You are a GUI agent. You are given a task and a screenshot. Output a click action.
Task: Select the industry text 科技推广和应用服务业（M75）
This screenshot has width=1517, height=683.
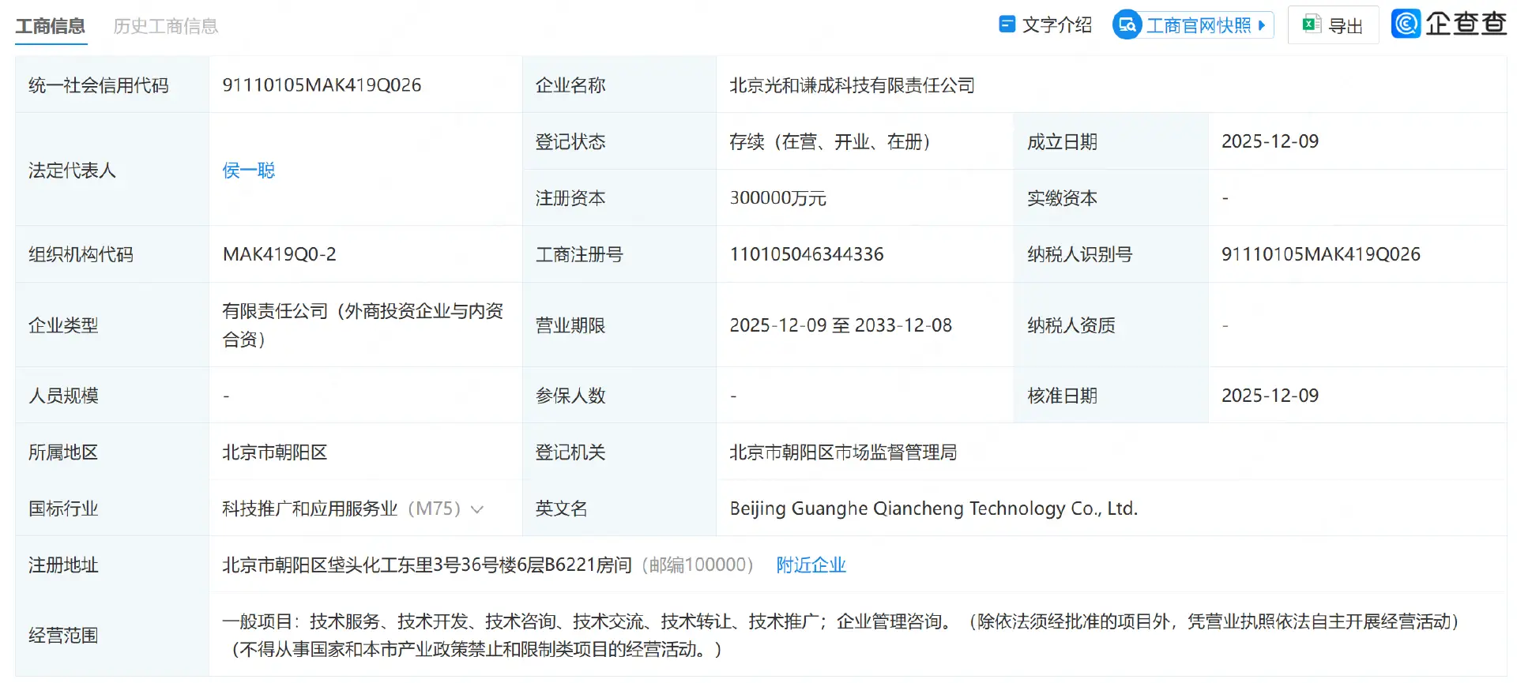coord(343,508)
